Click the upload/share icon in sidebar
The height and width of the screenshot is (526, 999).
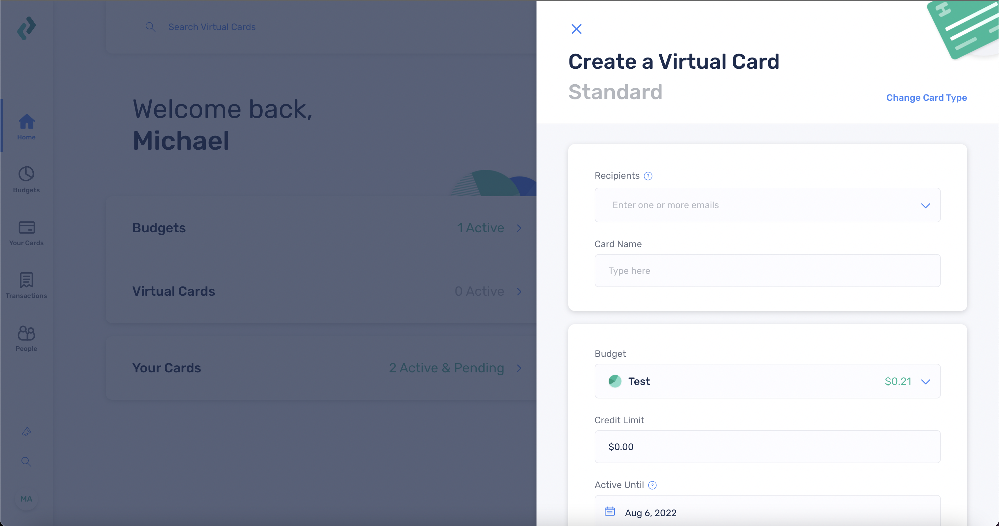click(x=26, y=432)
